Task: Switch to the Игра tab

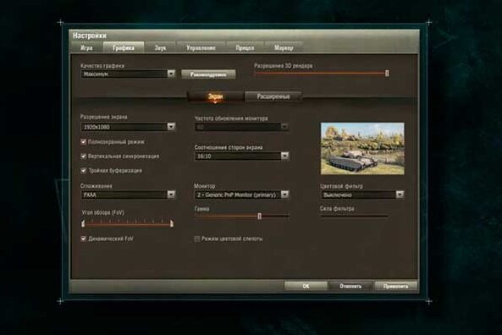Action: (86, 47)
